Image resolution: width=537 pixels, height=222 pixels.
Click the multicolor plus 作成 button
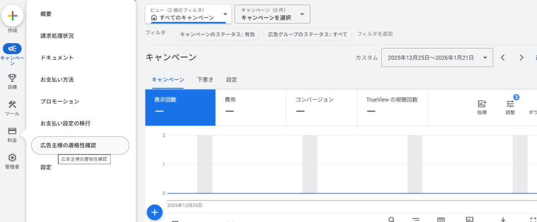point(13,16)
